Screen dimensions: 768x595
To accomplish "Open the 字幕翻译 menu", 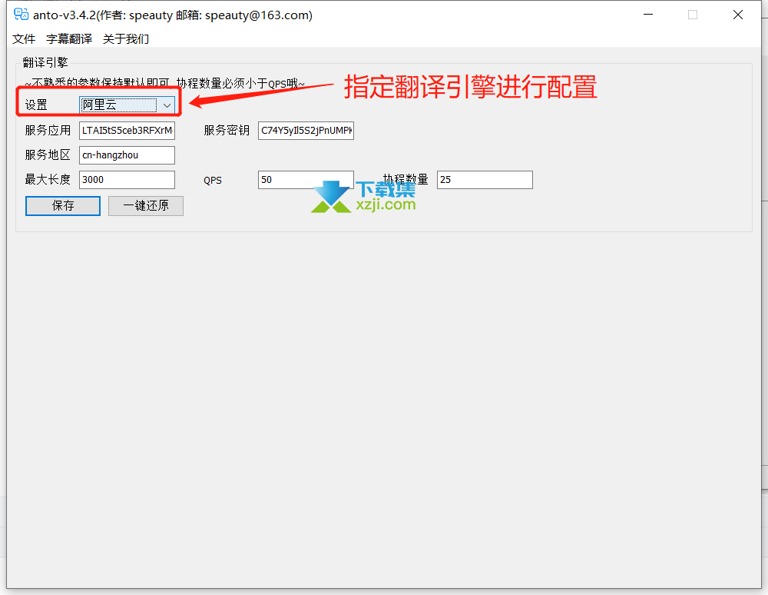I will (69, 38).
